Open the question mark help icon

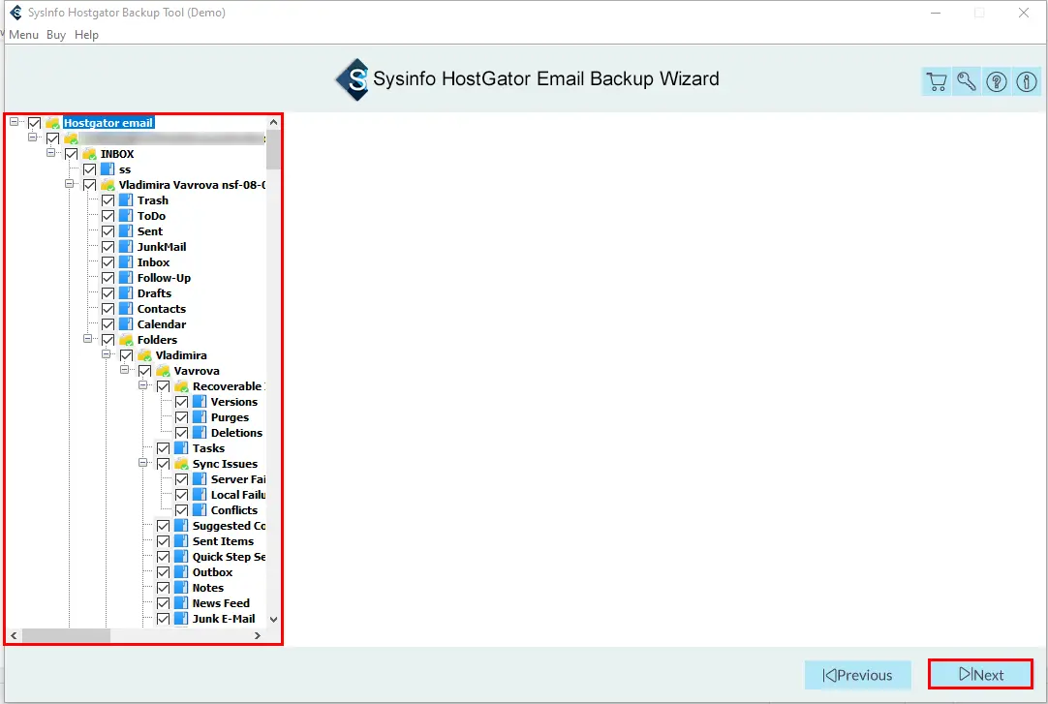click(997, 81)
